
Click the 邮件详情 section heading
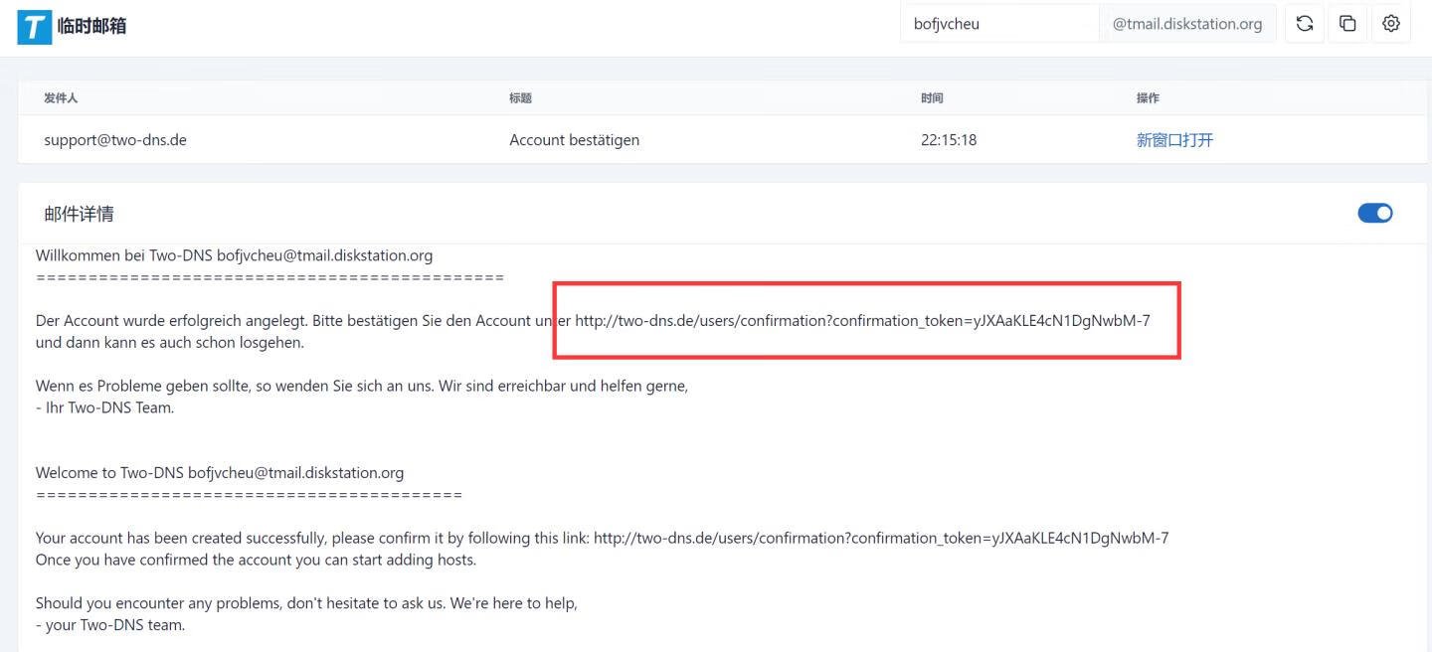tap(79, 214)
